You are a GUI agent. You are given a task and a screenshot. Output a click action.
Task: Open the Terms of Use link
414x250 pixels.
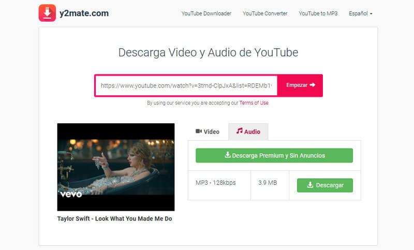[254, 102]
